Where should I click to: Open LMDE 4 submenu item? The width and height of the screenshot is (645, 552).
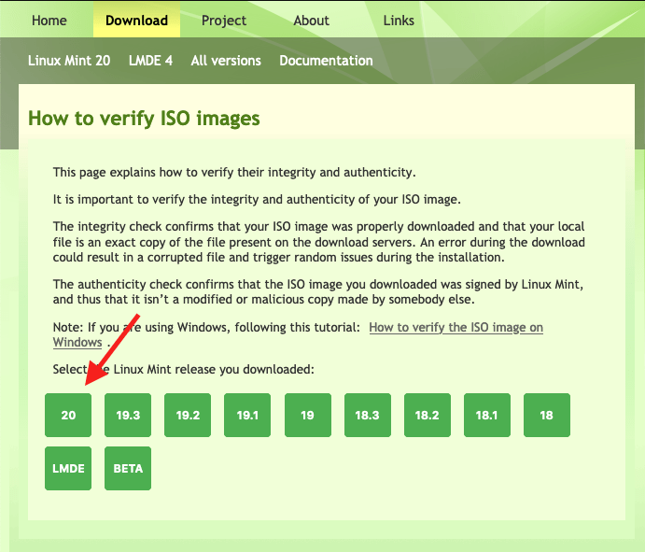[150, 61]
